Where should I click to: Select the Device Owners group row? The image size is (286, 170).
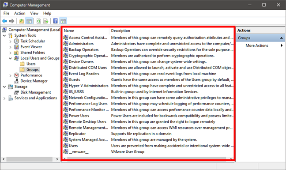click(148, 62)
